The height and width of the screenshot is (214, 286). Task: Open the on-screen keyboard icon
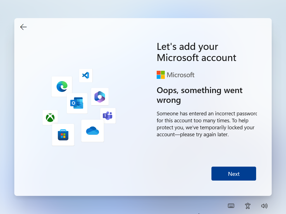pyautogui.click(x=231, y=206)
